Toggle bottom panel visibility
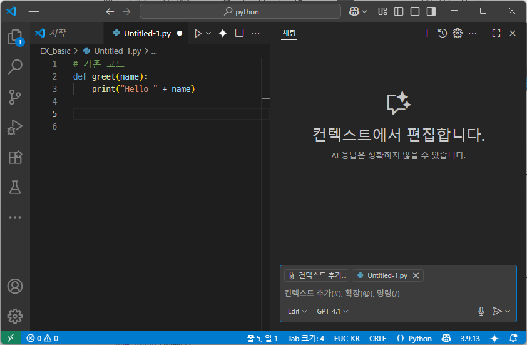The height and width of the screenshot is (345, 527). 415,11
